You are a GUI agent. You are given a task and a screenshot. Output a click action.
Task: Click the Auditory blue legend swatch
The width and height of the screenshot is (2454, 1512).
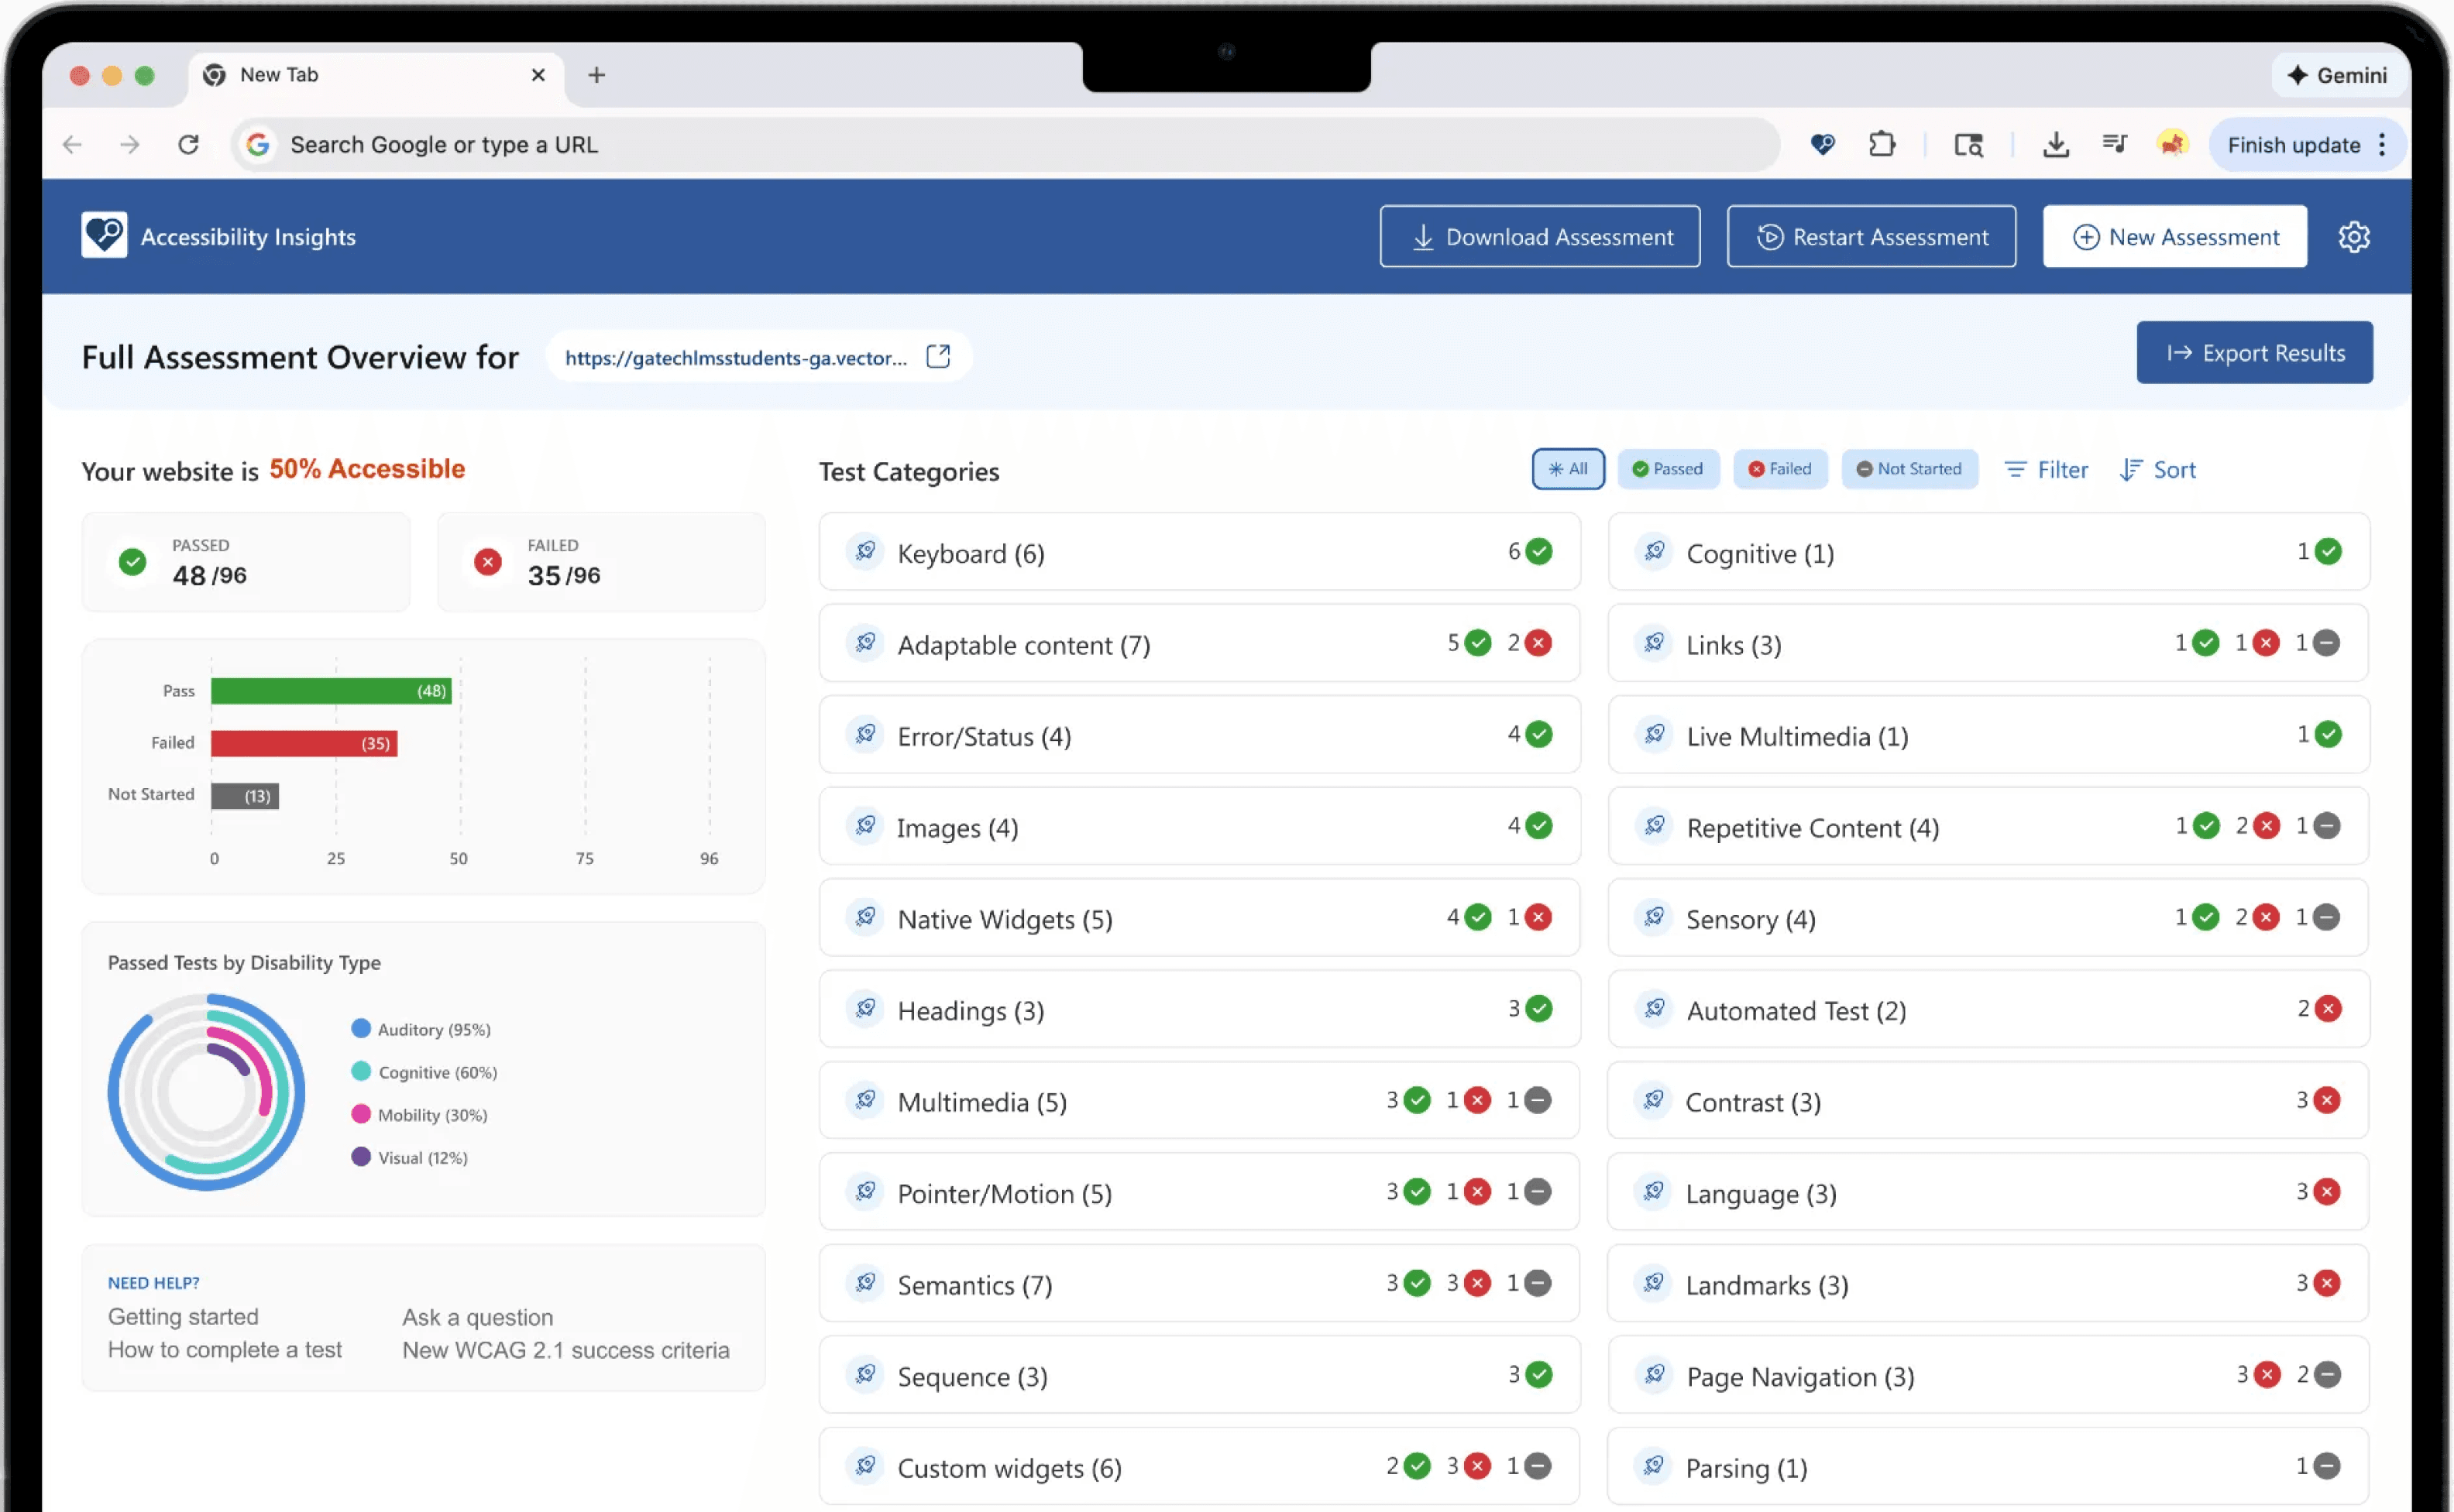[361, 1029]
